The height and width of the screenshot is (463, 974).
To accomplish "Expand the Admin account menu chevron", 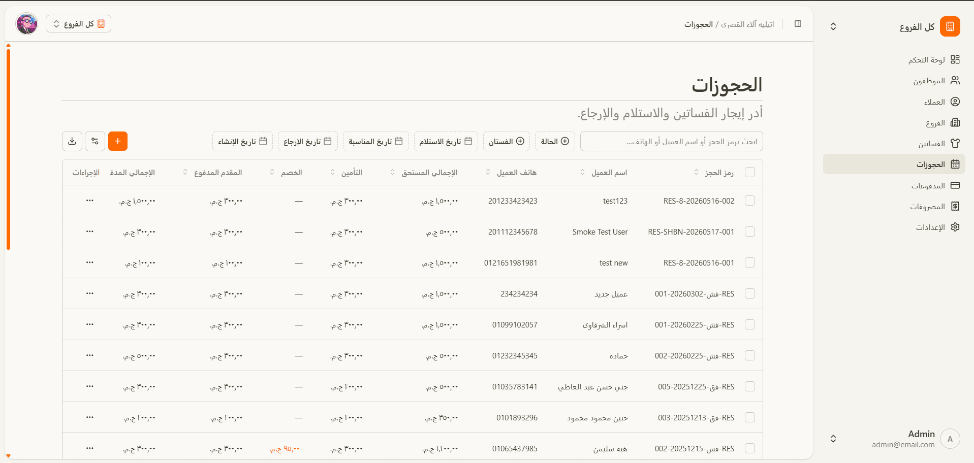I will (833, 439).
